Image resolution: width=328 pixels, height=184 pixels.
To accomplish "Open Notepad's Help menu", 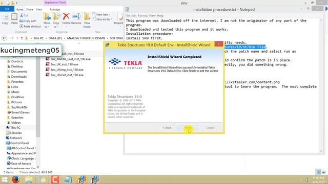I will (x=160, y=16).
